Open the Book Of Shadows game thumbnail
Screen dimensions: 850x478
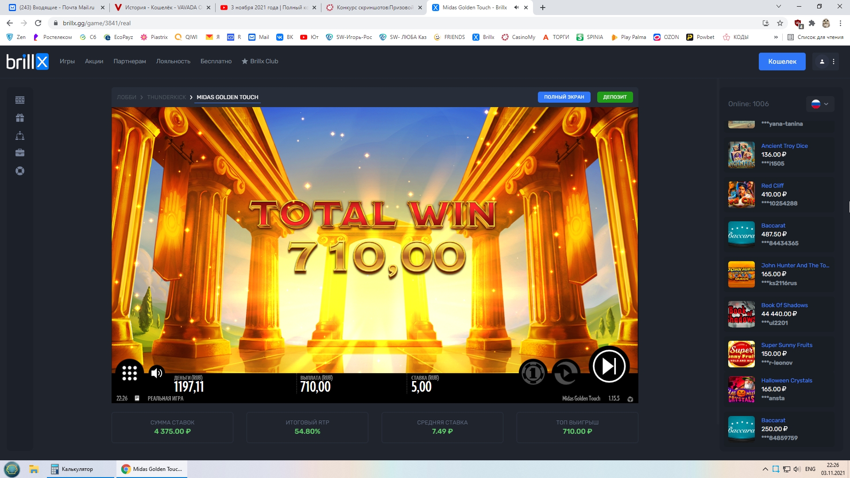741,314
